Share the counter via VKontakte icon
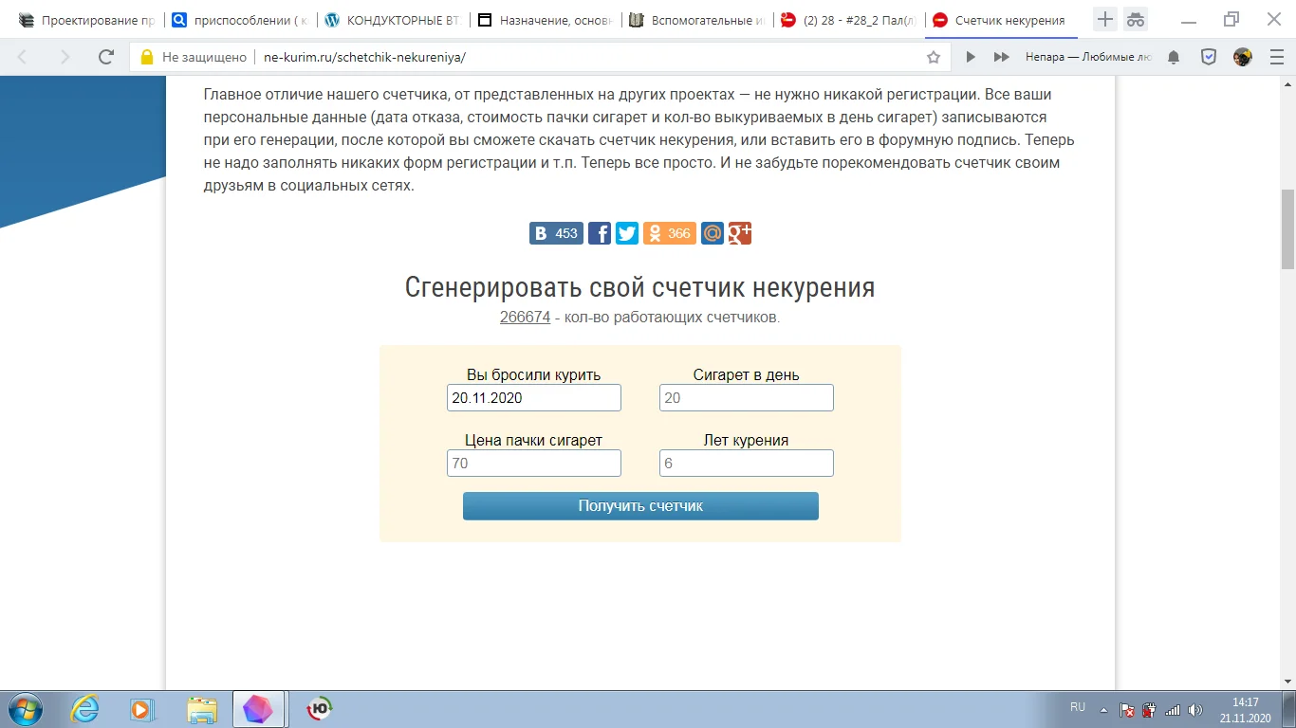The image size is (1296, 728). point(555,232)
